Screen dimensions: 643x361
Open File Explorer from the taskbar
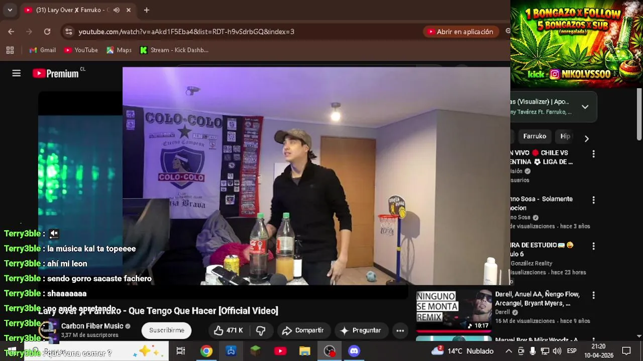click(305, 351)
